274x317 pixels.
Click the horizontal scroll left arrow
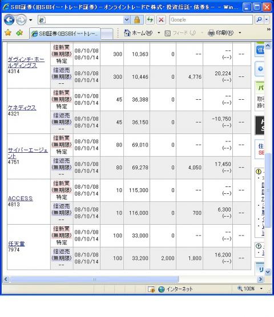[x=6, y=279]
